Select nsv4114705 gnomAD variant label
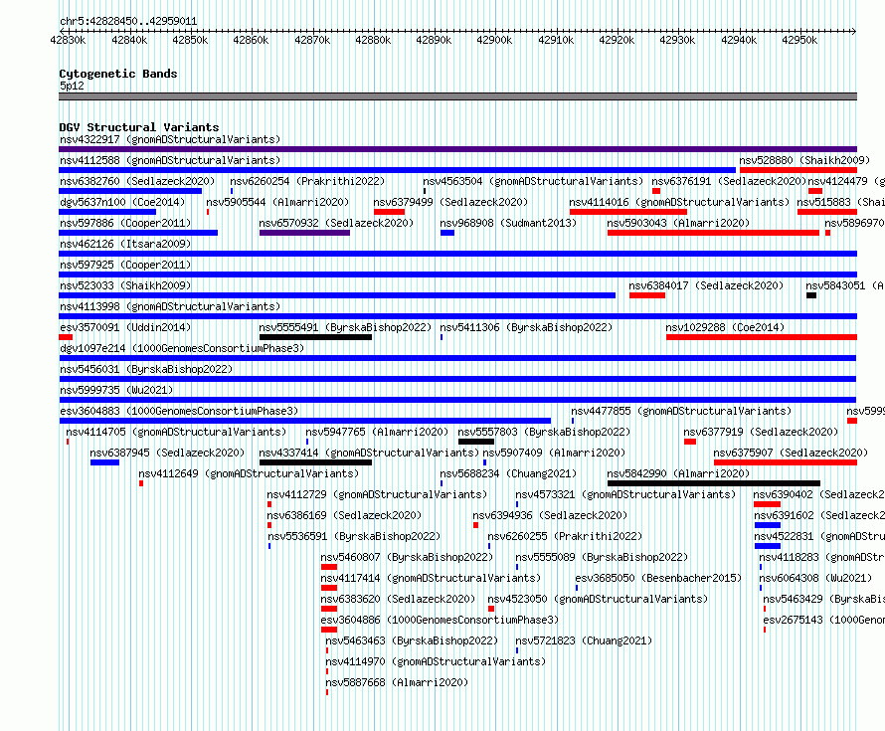This screenshot has height=731, width=885. [176, 432]
